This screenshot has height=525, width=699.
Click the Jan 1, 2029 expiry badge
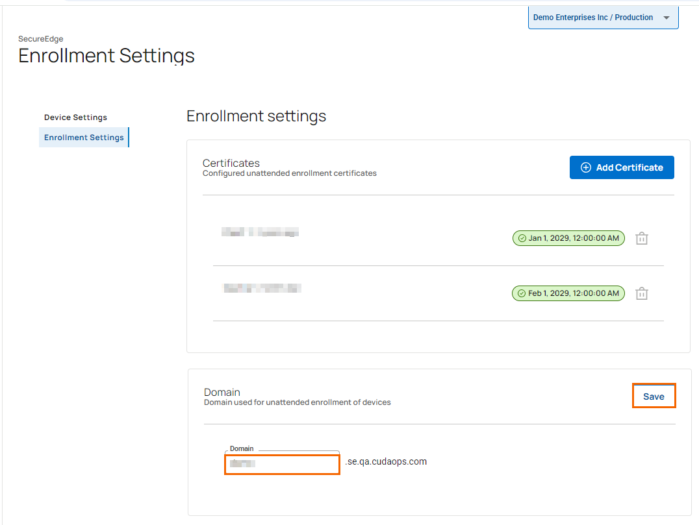tap(568, 238)
